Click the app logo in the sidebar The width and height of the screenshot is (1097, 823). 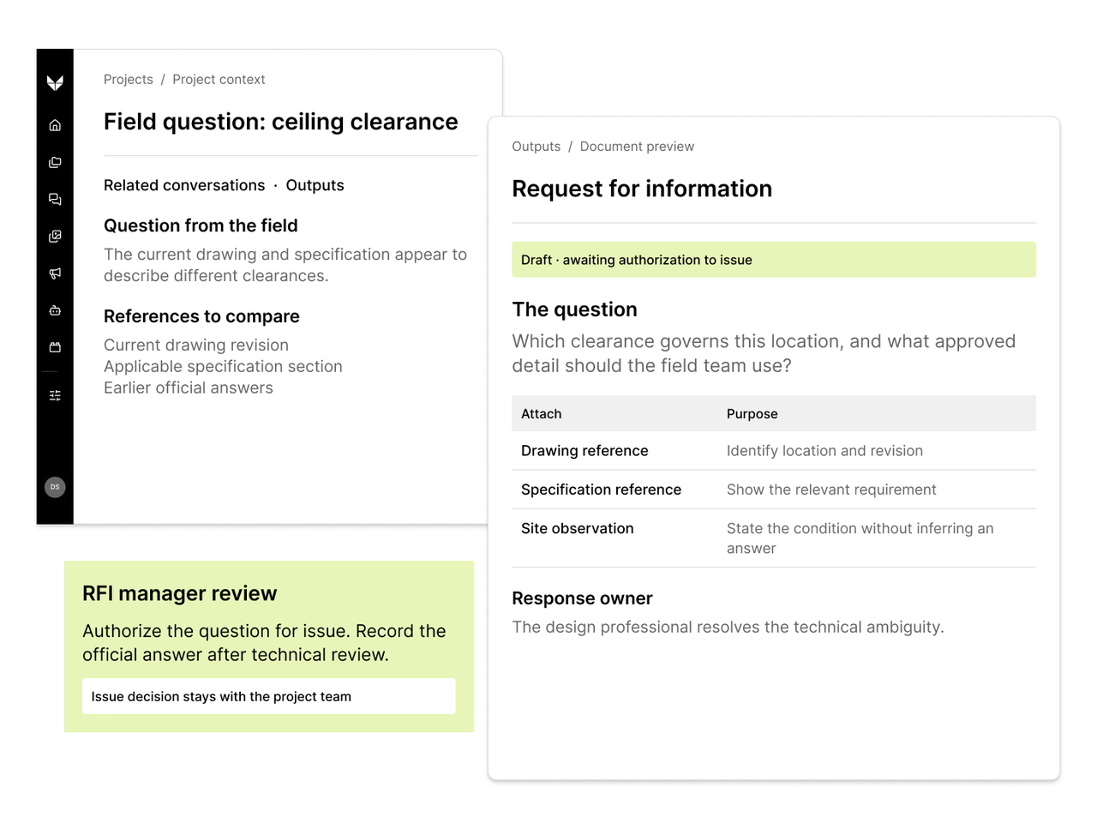pos(55,82)
